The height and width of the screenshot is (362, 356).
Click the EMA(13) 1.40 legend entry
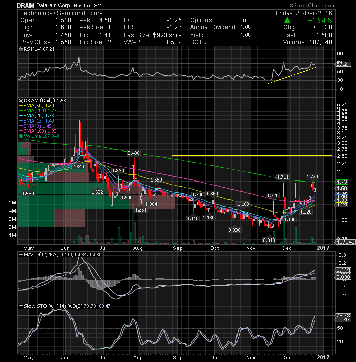[x=37, y=121]
